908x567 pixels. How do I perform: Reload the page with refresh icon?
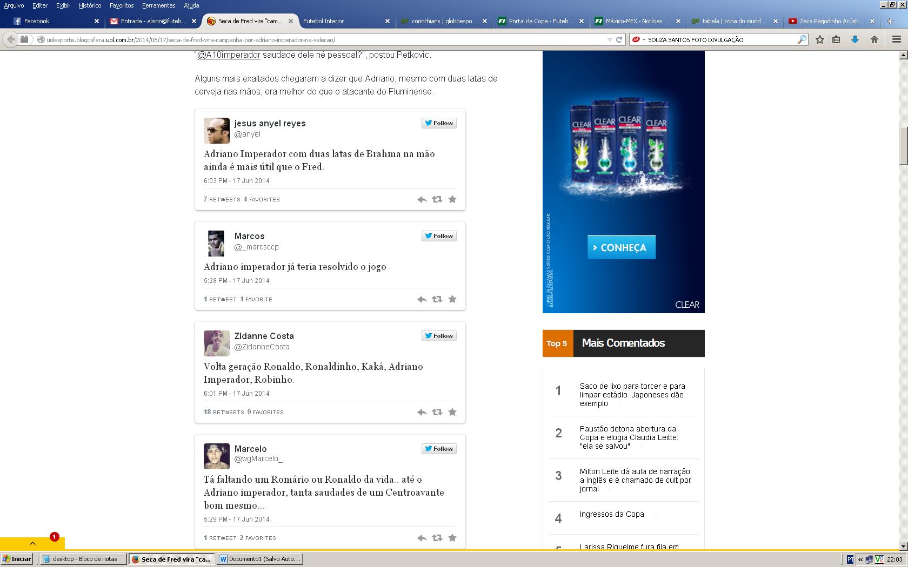pos(619,39)
